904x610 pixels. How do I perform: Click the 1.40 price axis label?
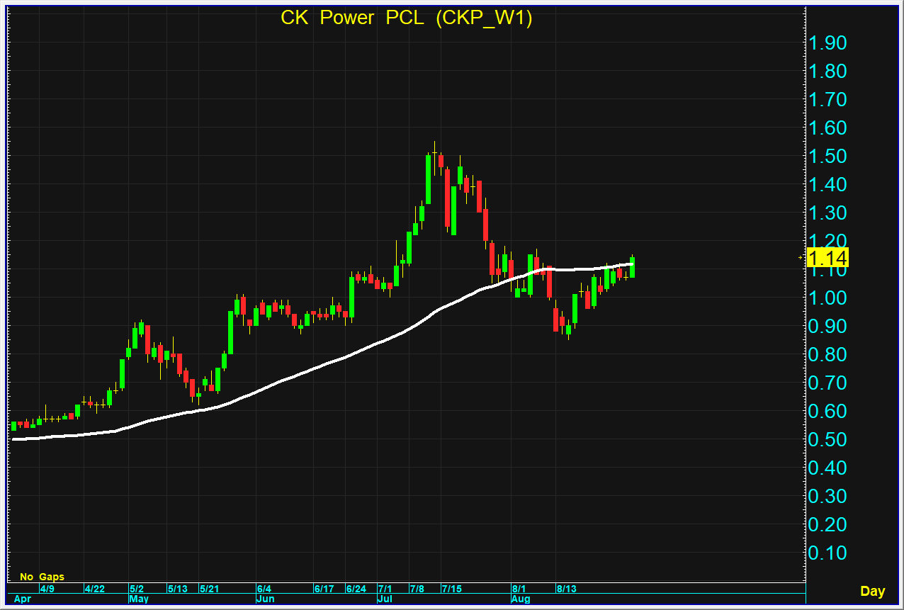(x=827, y=184)
